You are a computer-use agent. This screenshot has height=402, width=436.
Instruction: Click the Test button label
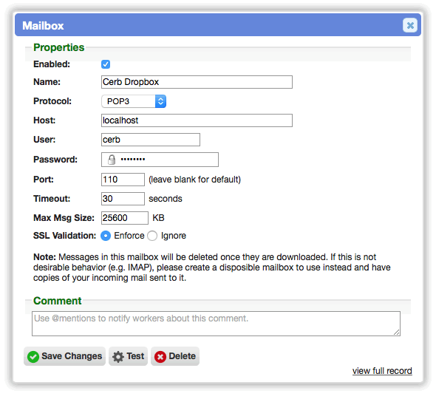pyautogui.click(x=135, y=356)
